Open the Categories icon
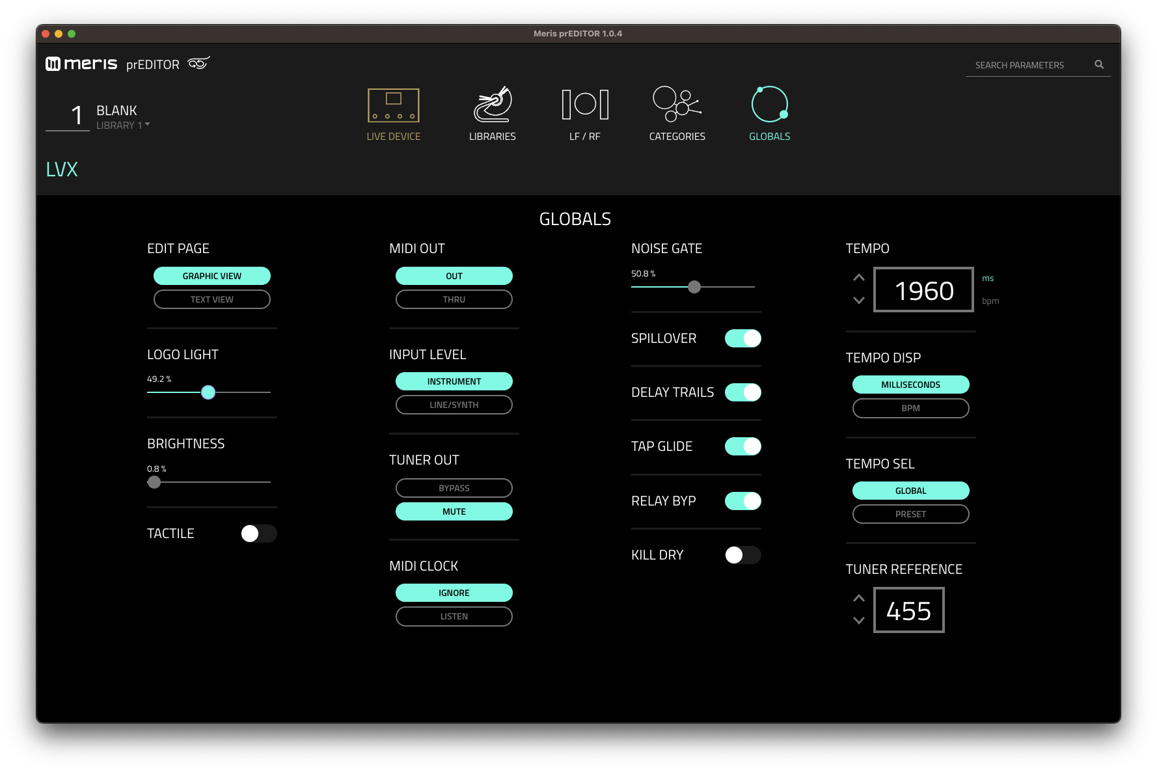 (x=677, y=105)
